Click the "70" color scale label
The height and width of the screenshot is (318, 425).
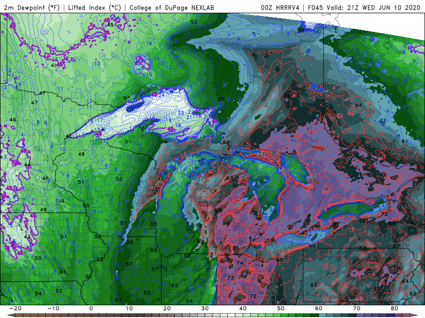(x=356, y=308)
